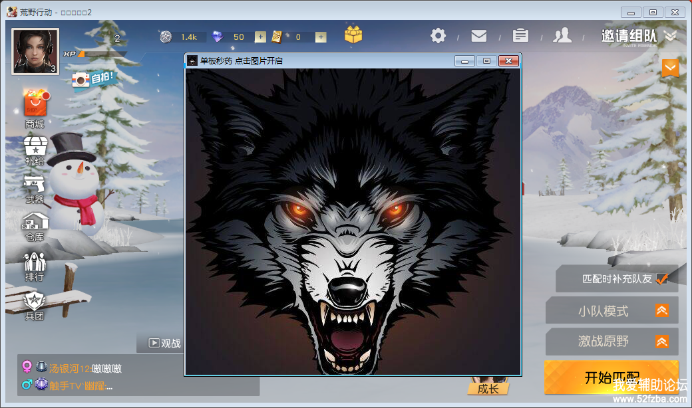Minimize the 荒野行动 main window
This screenshot has width=692, height=408.
click(631, 13)
